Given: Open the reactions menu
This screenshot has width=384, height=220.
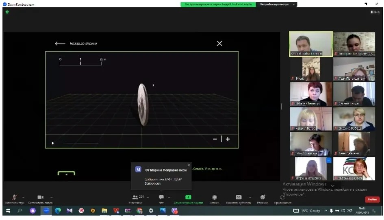Looking at the screenshot, I should pyautogui.click(x=263, y=198).
